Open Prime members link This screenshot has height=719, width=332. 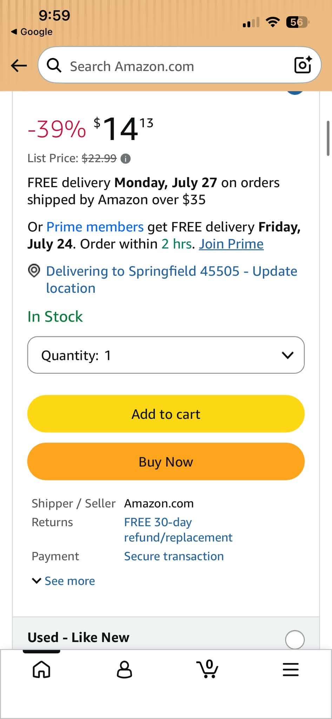[95, 227]
